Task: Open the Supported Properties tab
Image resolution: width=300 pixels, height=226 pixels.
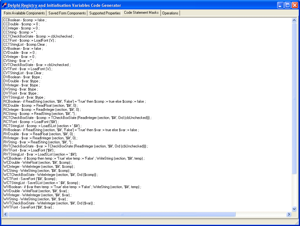Action: [x=105, y=13]
